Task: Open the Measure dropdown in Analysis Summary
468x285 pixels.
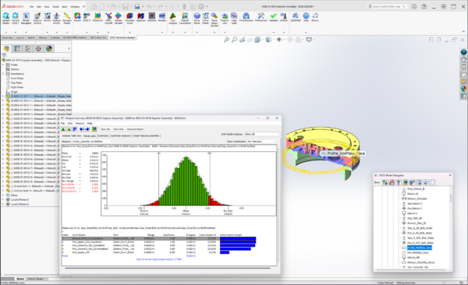Action: tap(92, 141)
